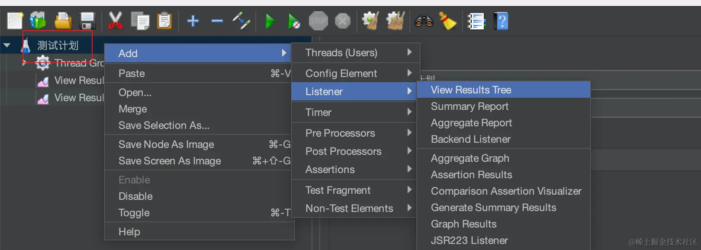Choose Aggregate Report from listener list
The width and height of the screenshot is (701, 250).
(471, 123)
